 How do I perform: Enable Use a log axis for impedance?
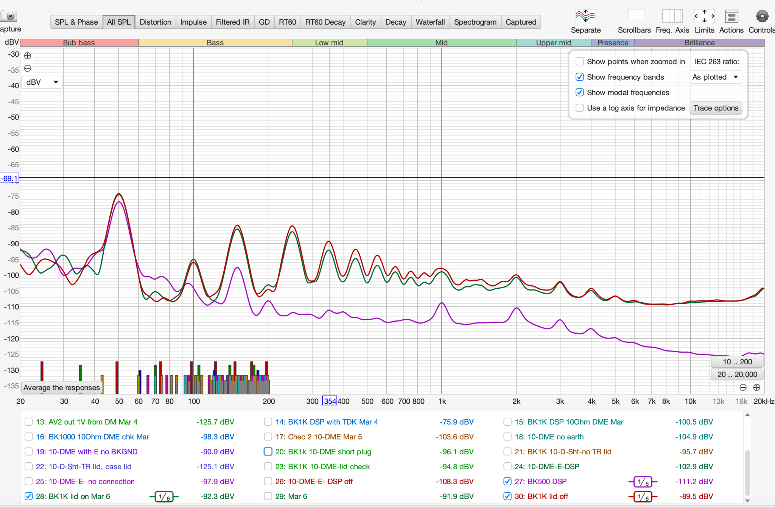(579, 108)
